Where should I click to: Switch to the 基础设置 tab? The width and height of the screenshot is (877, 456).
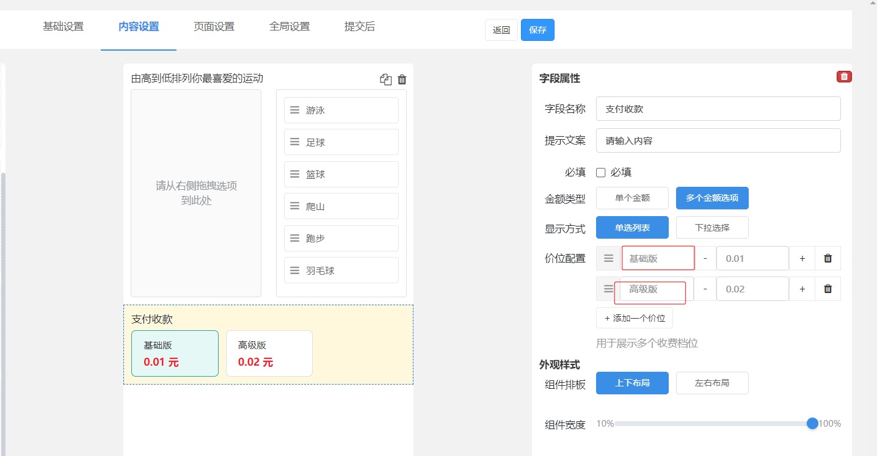point(63,27)
